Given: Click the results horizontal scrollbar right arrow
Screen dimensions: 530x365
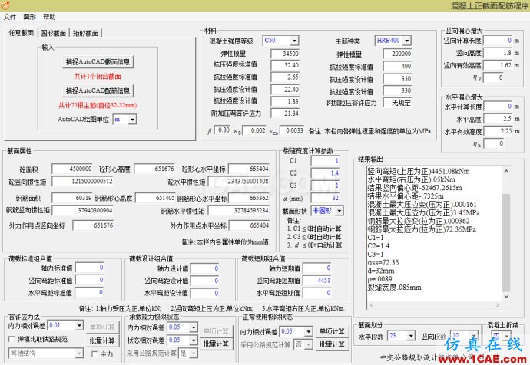Looking at the screenshot, I should (498, 305).
